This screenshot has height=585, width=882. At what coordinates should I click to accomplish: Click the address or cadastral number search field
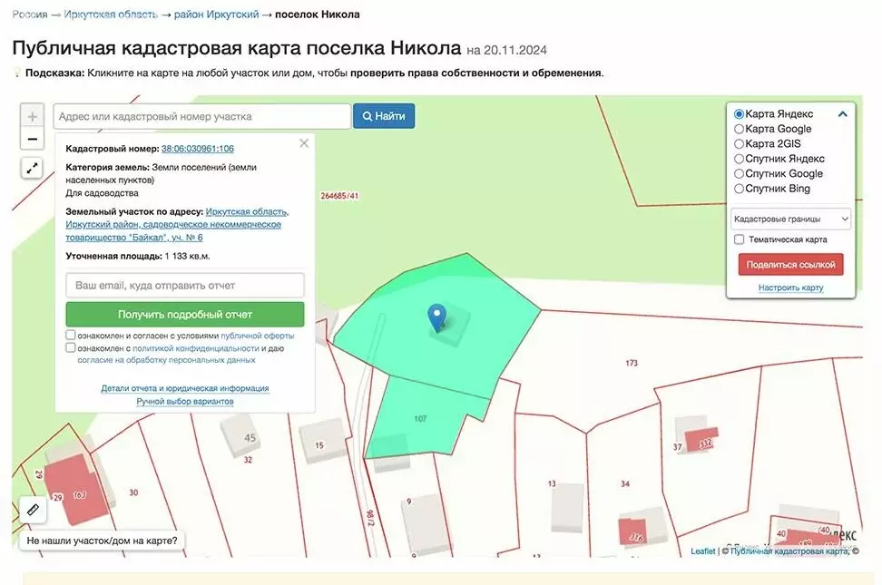point(202,116)
